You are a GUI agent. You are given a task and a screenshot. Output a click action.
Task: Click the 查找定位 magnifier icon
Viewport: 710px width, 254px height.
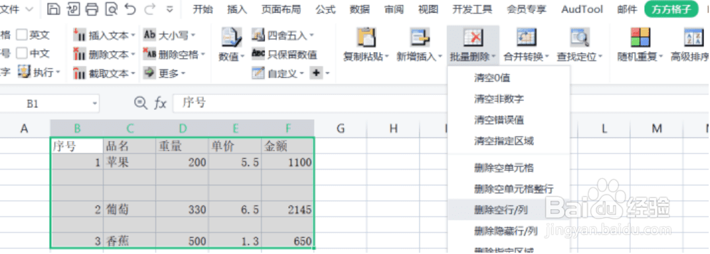click(x=579, y=38)
